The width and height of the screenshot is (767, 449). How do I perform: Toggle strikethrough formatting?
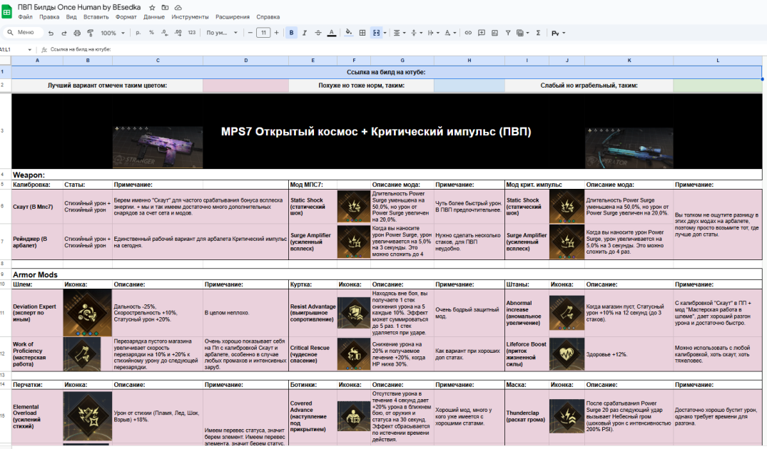[318, 33]
